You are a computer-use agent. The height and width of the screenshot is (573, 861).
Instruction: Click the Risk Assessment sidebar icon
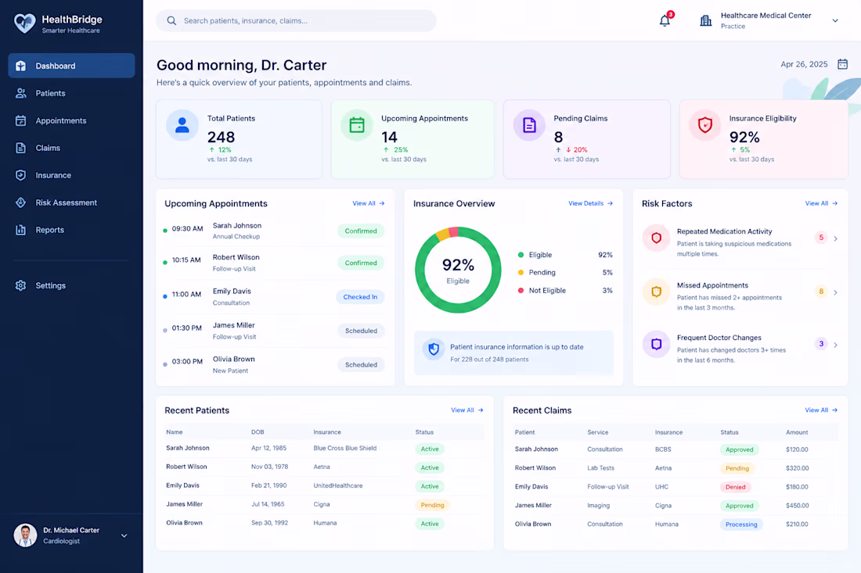[x=21, y=203]
